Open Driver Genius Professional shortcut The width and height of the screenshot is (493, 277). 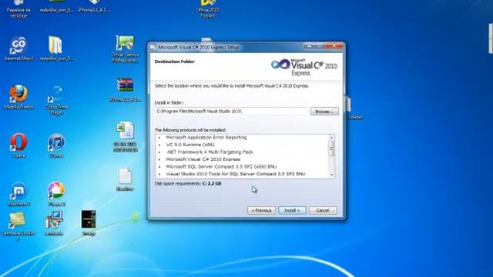[x=125, y=48]
